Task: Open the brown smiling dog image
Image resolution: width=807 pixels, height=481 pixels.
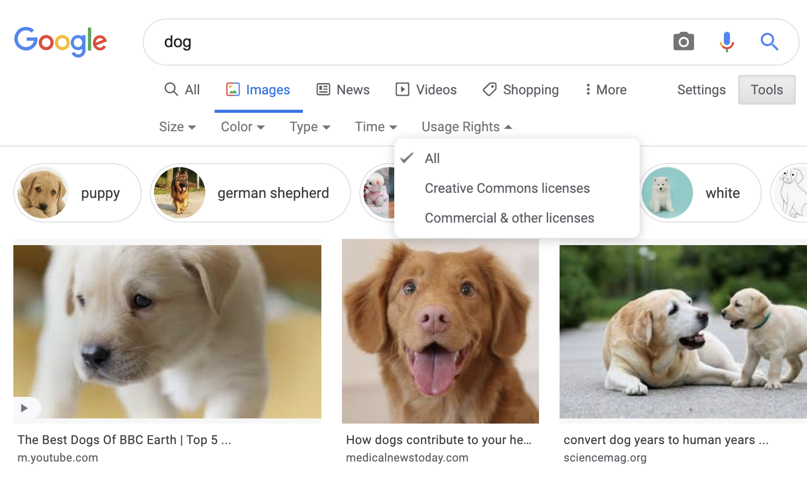Action: pos(440,331)
